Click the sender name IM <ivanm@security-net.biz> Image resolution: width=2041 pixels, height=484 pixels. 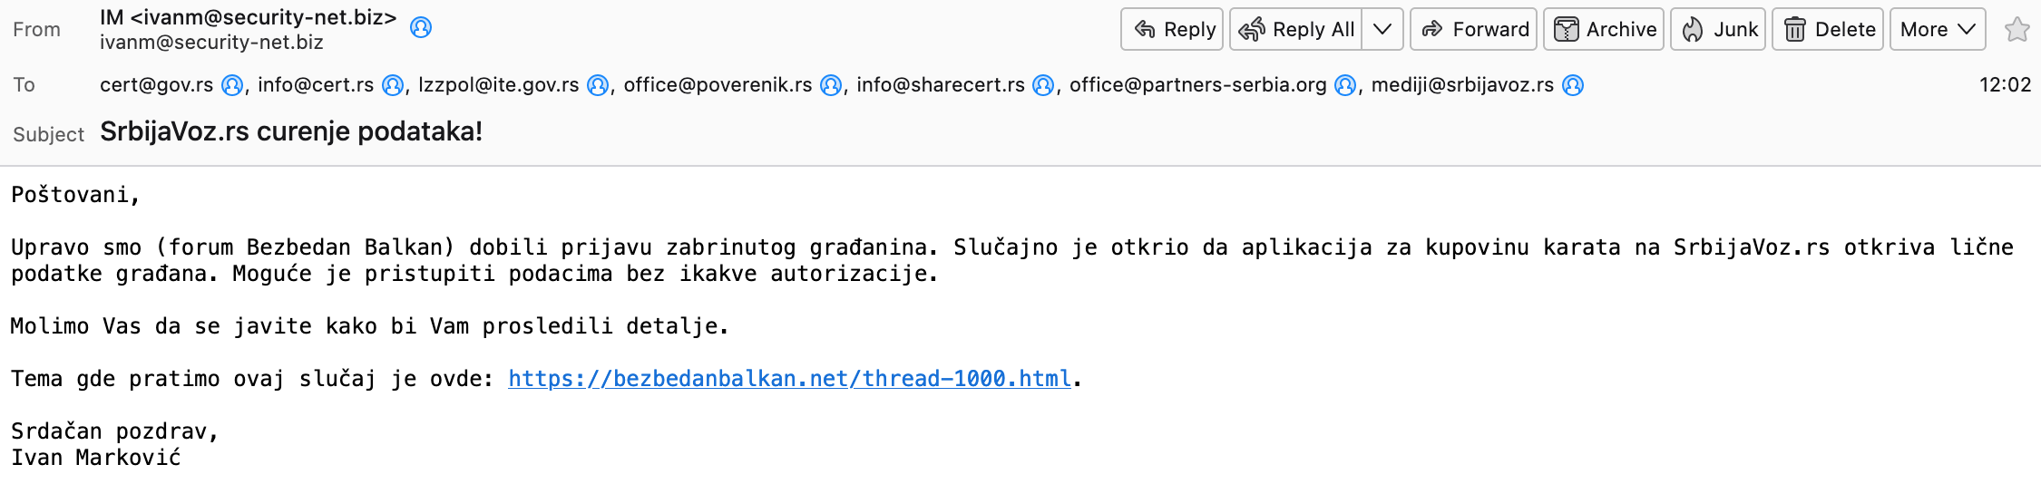point(249,17)
